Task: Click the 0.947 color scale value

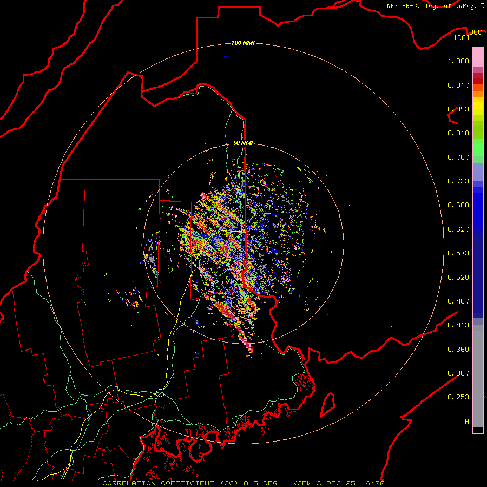Action: 458,85
